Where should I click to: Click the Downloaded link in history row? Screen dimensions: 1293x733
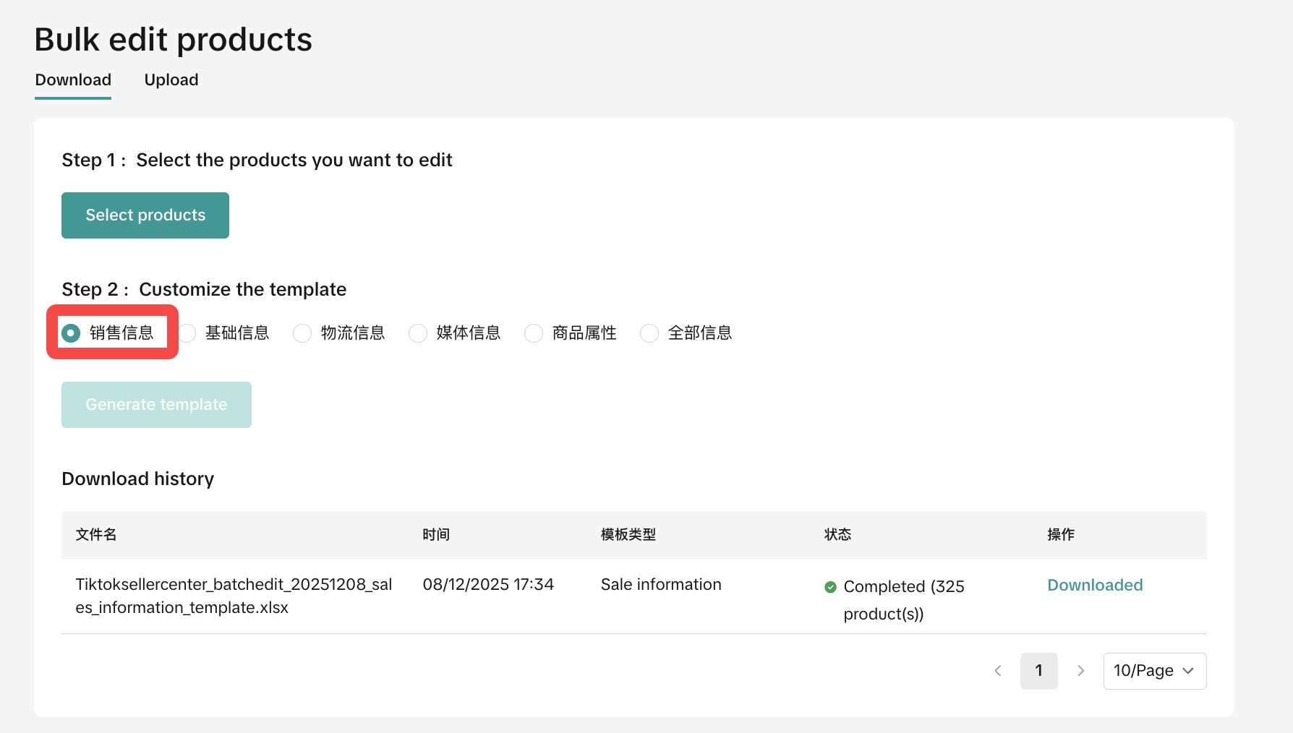pos(1095,586)
